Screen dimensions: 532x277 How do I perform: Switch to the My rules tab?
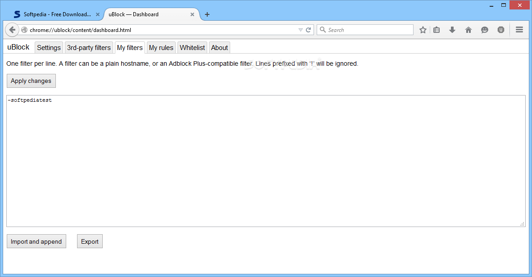click(161, 48)
